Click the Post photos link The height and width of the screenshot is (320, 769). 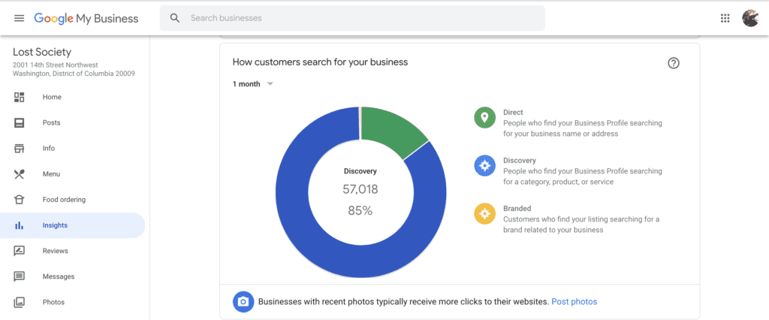click(574, 302)
